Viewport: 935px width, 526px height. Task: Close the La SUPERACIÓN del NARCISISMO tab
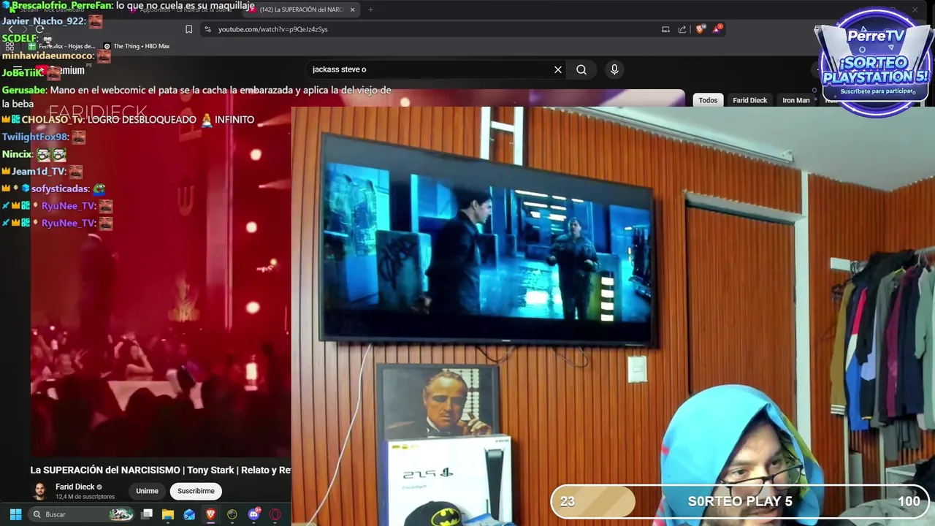tap(352, 9)
